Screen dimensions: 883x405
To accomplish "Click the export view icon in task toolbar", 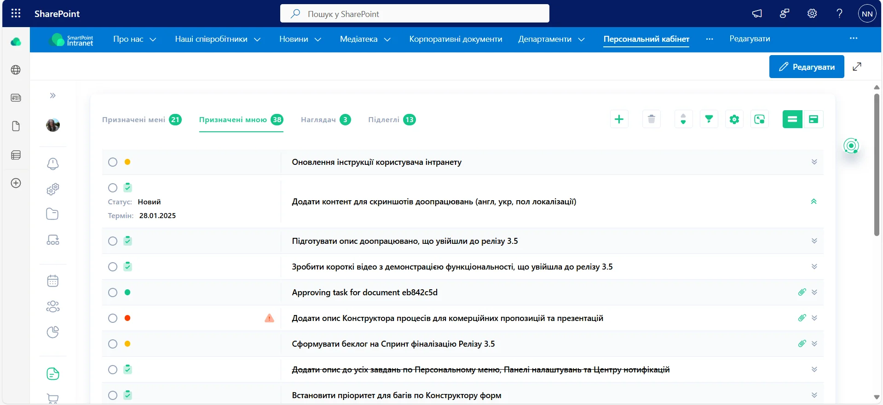I will (x=760, y=119).
